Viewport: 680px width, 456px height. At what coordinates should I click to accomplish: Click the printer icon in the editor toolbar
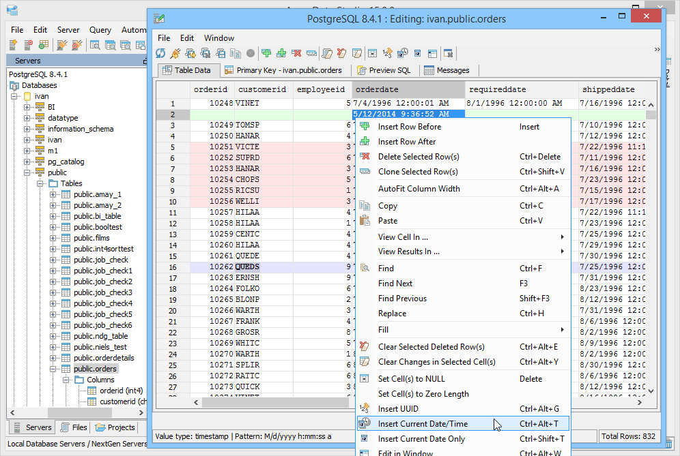(221, 53)
